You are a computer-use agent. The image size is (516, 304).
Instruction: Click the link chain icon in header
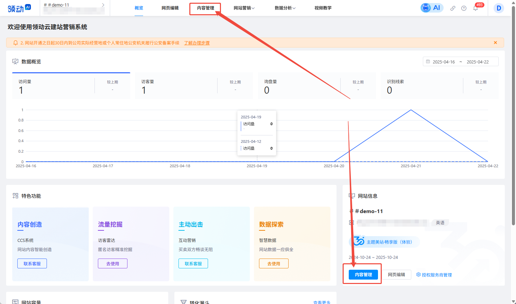(x=453, y=8)
